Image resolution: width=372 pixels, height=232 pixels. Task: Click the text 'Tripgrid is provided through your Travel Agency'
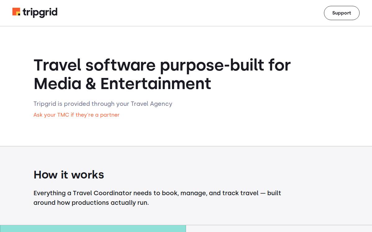(103, 104)
